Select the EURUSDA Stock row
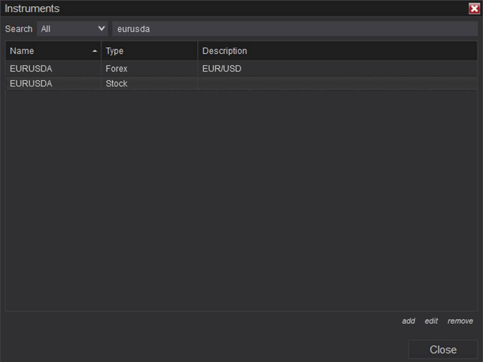 click(242, 83)
